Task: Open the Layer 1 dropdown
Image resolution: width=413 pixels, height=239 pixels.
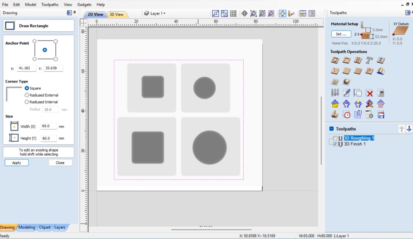Action: (x=155, y=14)
